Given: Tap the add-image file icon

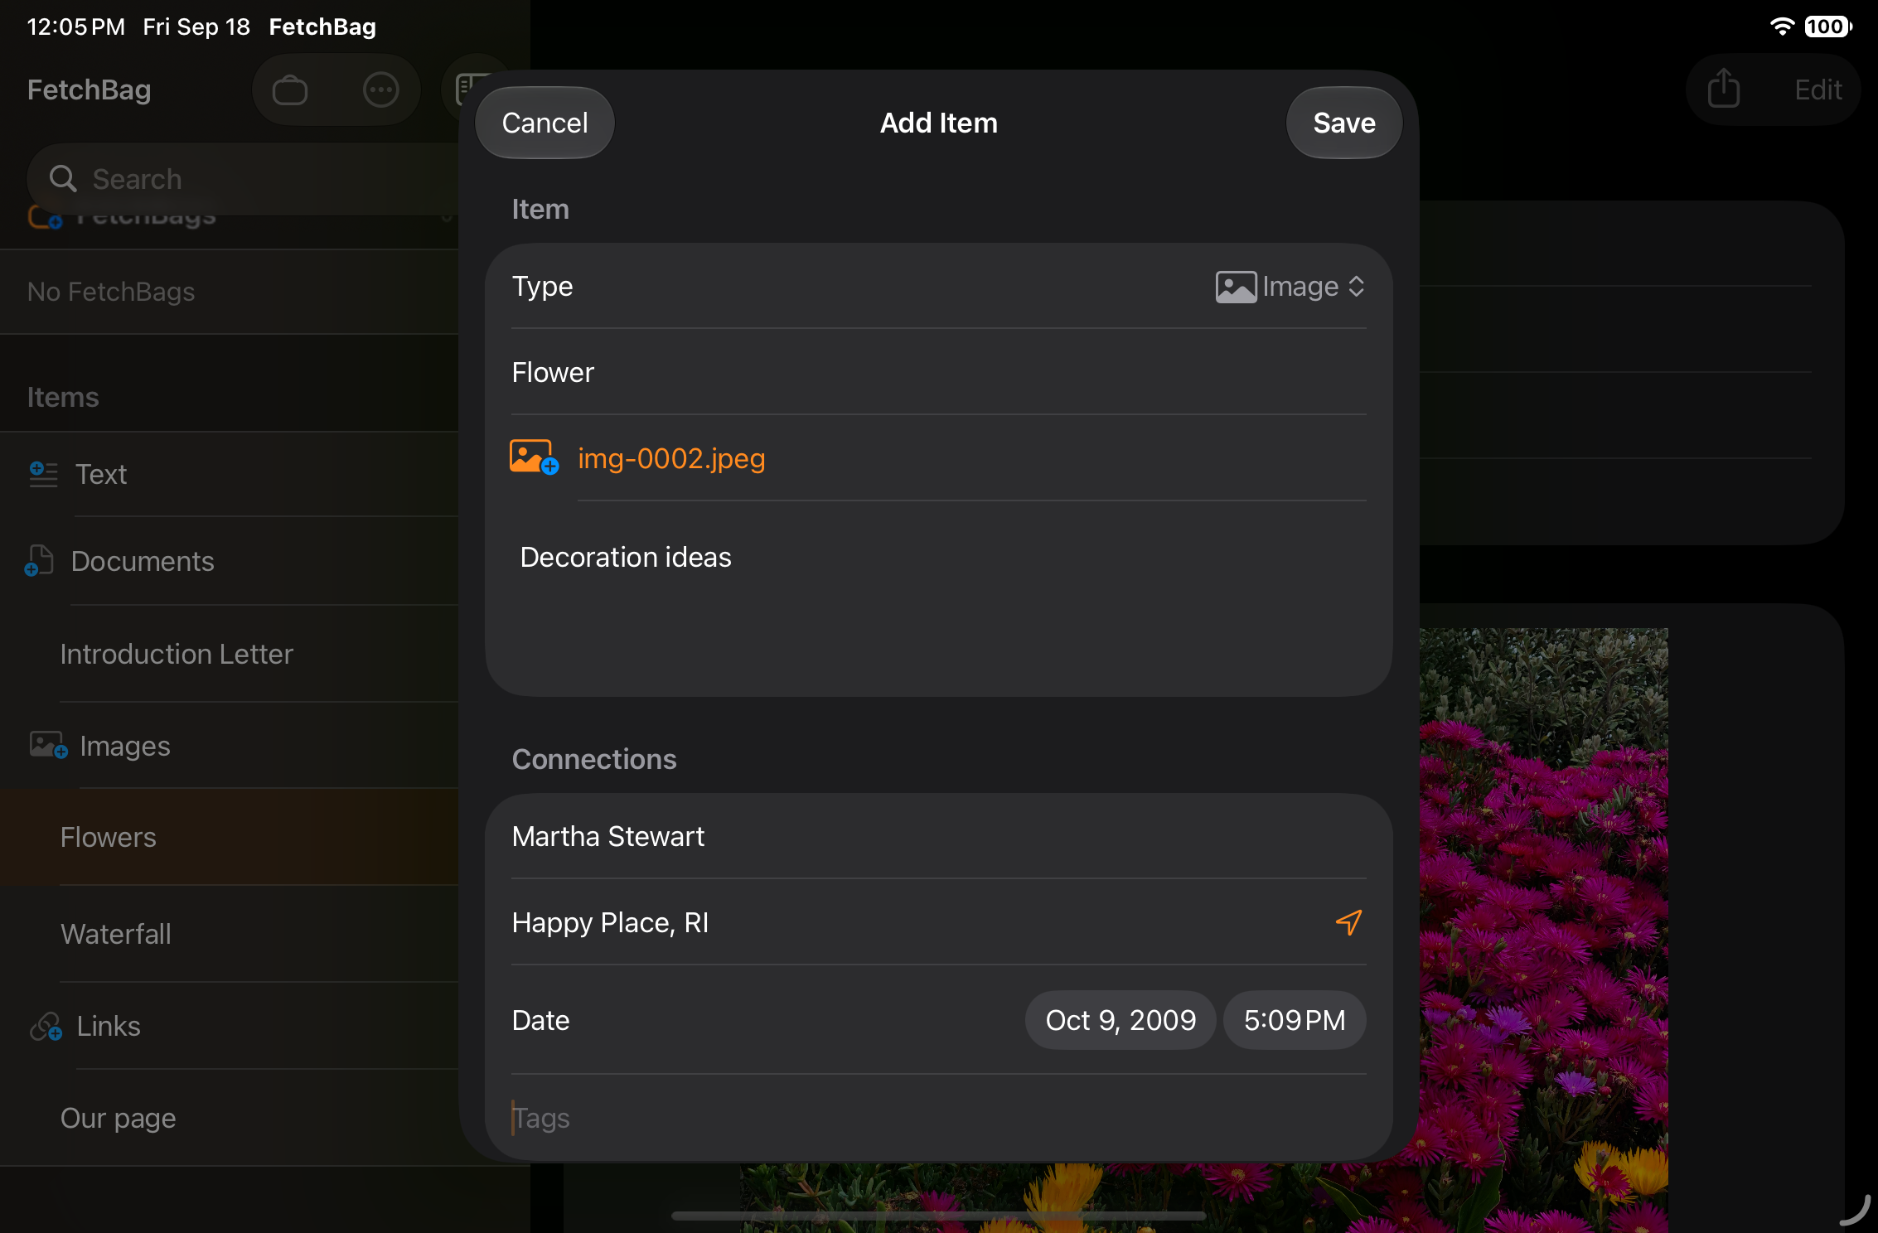Looking at the screenshot, I should point(534,457).
